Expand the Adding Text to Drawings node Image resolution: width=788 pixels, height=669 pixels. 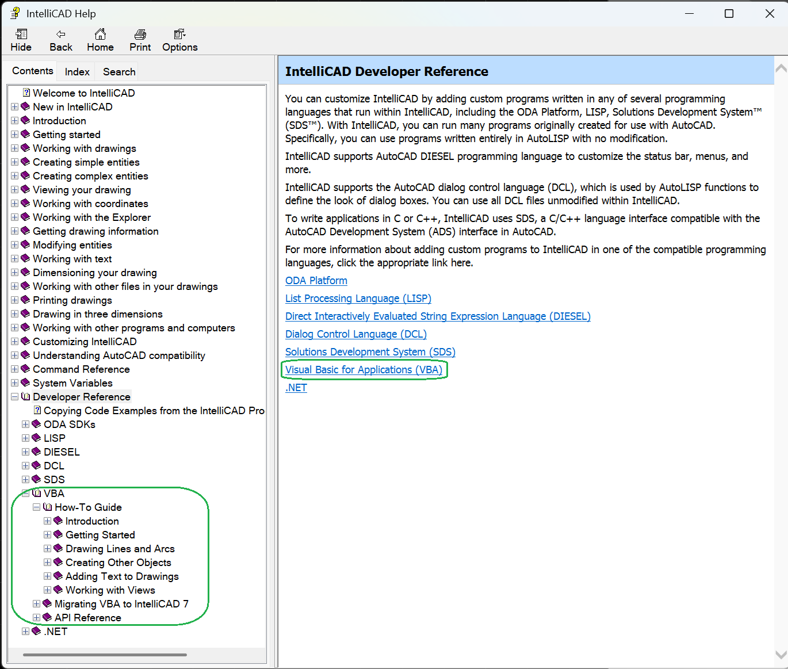(x=48, y=576)
